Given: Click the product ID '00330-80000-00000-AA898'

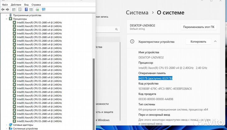Looking at the screenshot, I should 156,99.
